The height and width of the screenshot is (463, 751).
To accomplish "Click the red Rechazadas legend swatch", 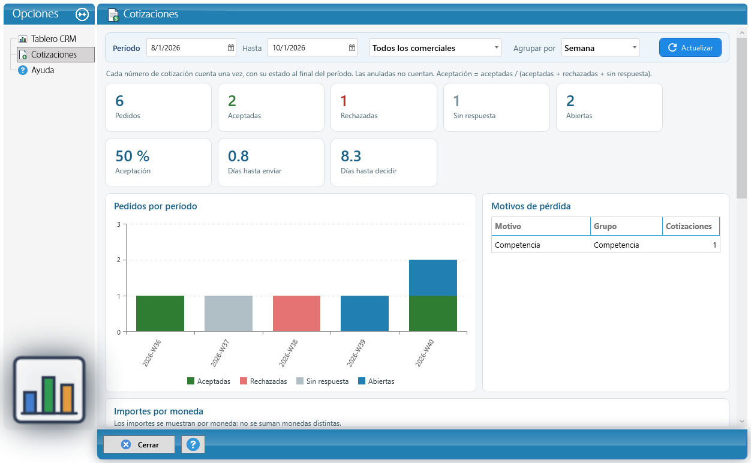I will [x=244, y=381].
